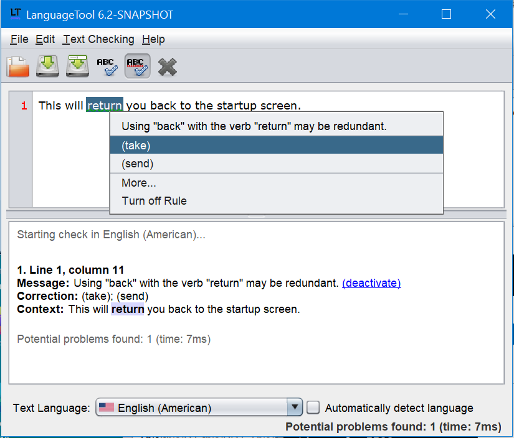Click gray 'Potential problems found' in results pane
Screen dimensions: 514x438
click(x=114, y=339)
